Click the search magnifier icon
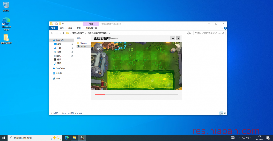The height and width of the screenshot is (141, 273). [223, 33]
